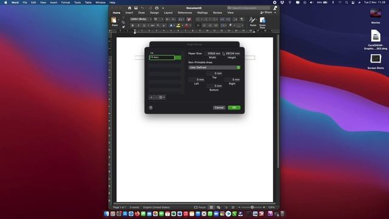Remove the selected paper size with minus button
This screenshot has width=389, height=219.
pos(156,97)
